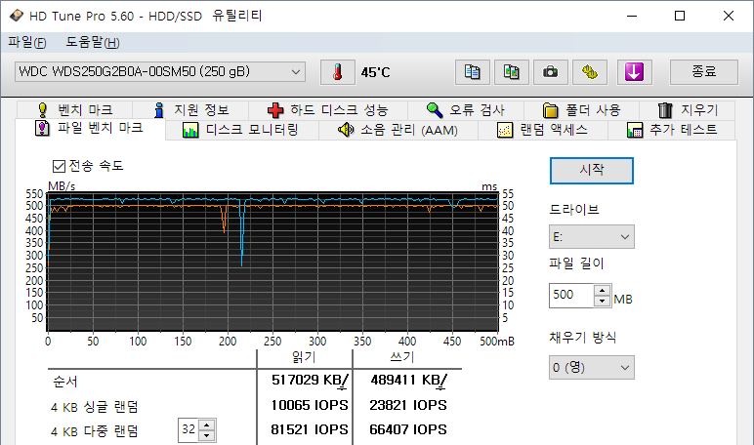This screenshot has width=754, height=445.
Task: Decrease 4 KB 다중 랜덤 queue depth
Action: click(x=207, y=435)
